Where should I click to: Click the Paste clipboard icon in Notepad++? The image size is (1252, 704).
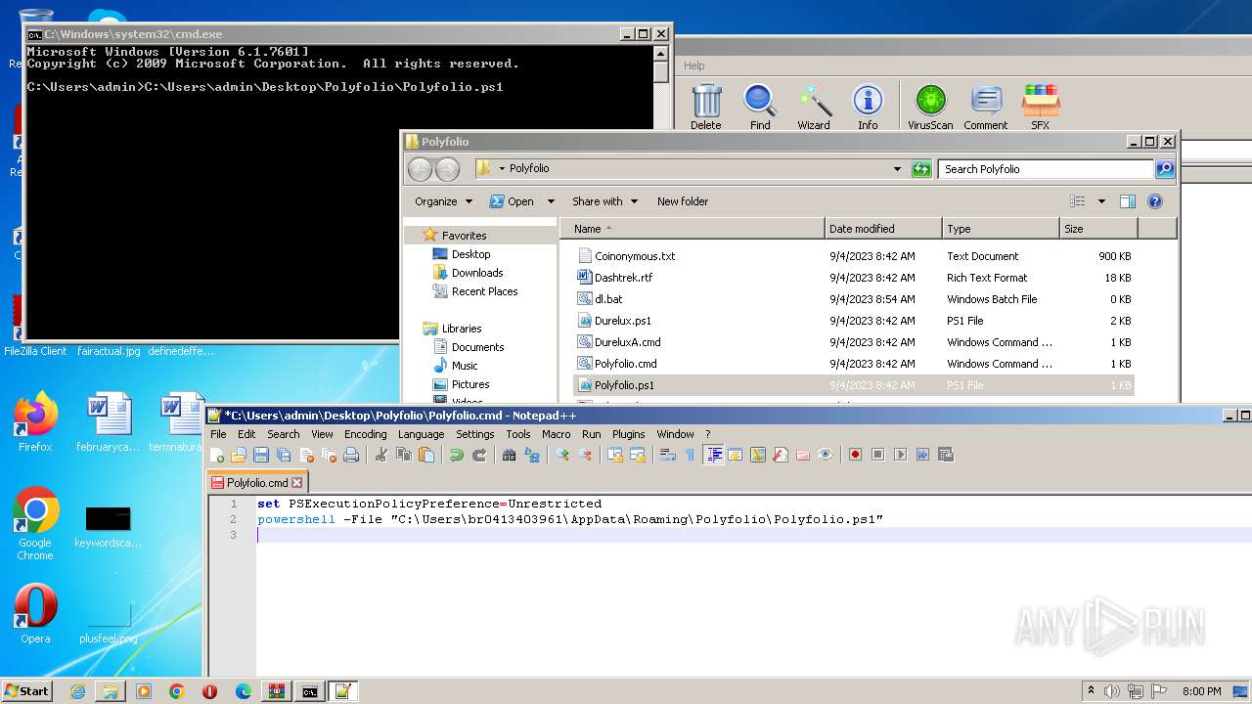click(426, 455)
